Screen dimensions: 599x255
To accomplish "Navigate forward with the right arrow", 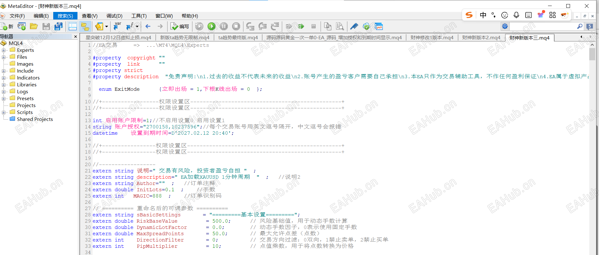I will point(160,27).
